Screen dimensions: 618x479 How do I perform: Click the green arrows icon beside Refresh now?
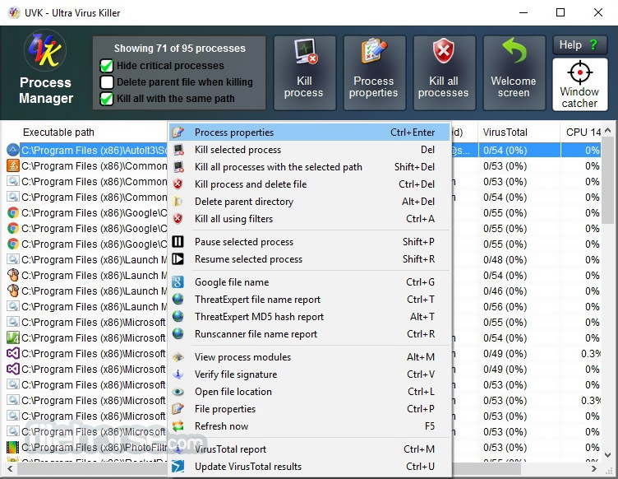coord(178,426)
